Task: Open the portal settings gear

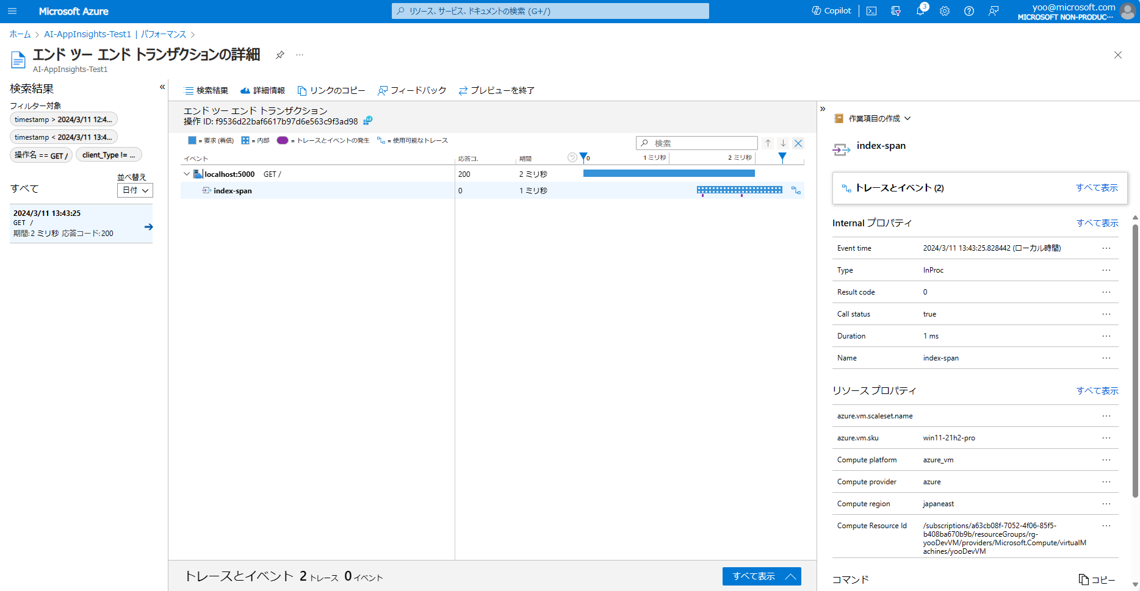Action: [x=945, y=10]
